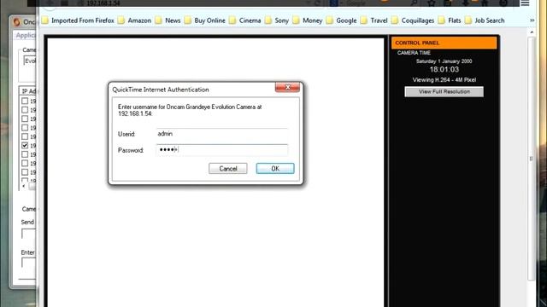Click the date text Saturday 1 January 2000

tap(444, 61)
